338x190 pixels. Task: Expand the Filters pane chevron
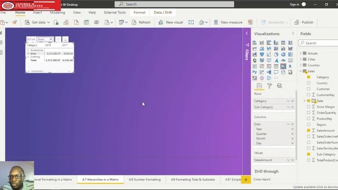247,33
